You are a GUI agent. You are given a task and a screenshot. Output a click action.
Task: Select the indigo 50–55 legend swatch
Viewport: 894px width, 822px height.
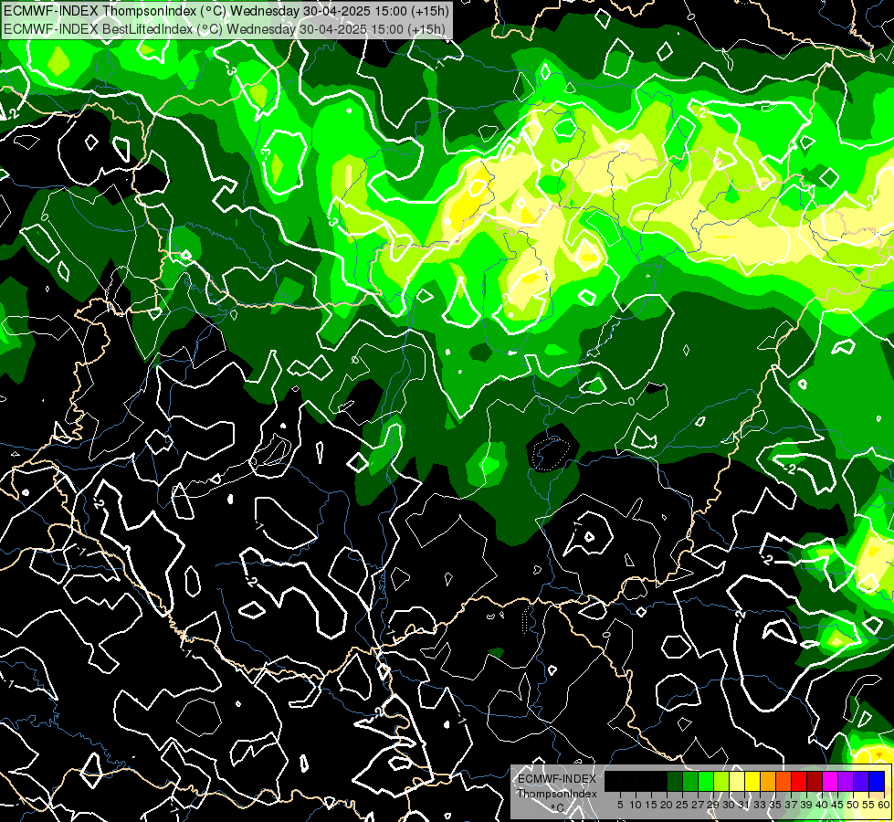(861, 781)
